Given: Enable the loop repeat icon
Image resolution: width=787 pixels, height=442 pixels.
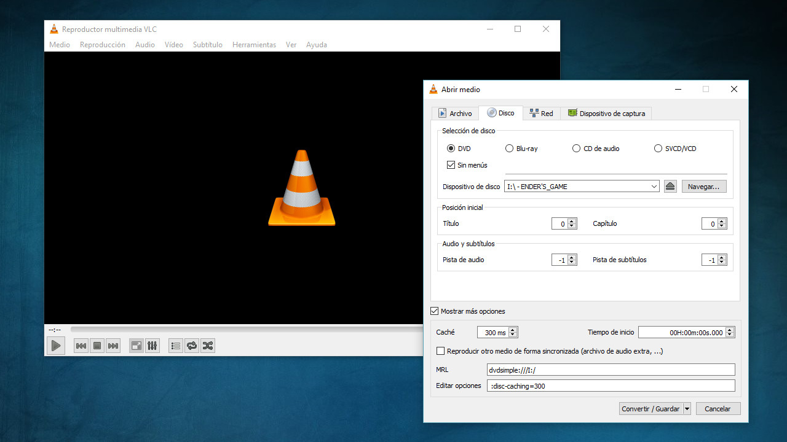Looking at the screenshot, I should [x=191, y=345].
